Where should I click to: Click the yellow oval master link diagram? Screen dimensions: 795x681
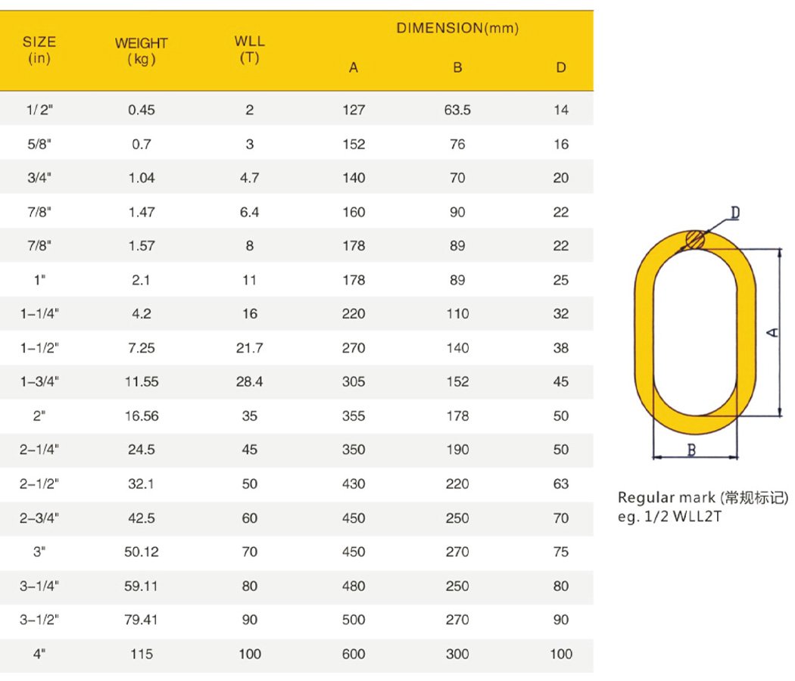pyautogui.click(x=695, y=332)
